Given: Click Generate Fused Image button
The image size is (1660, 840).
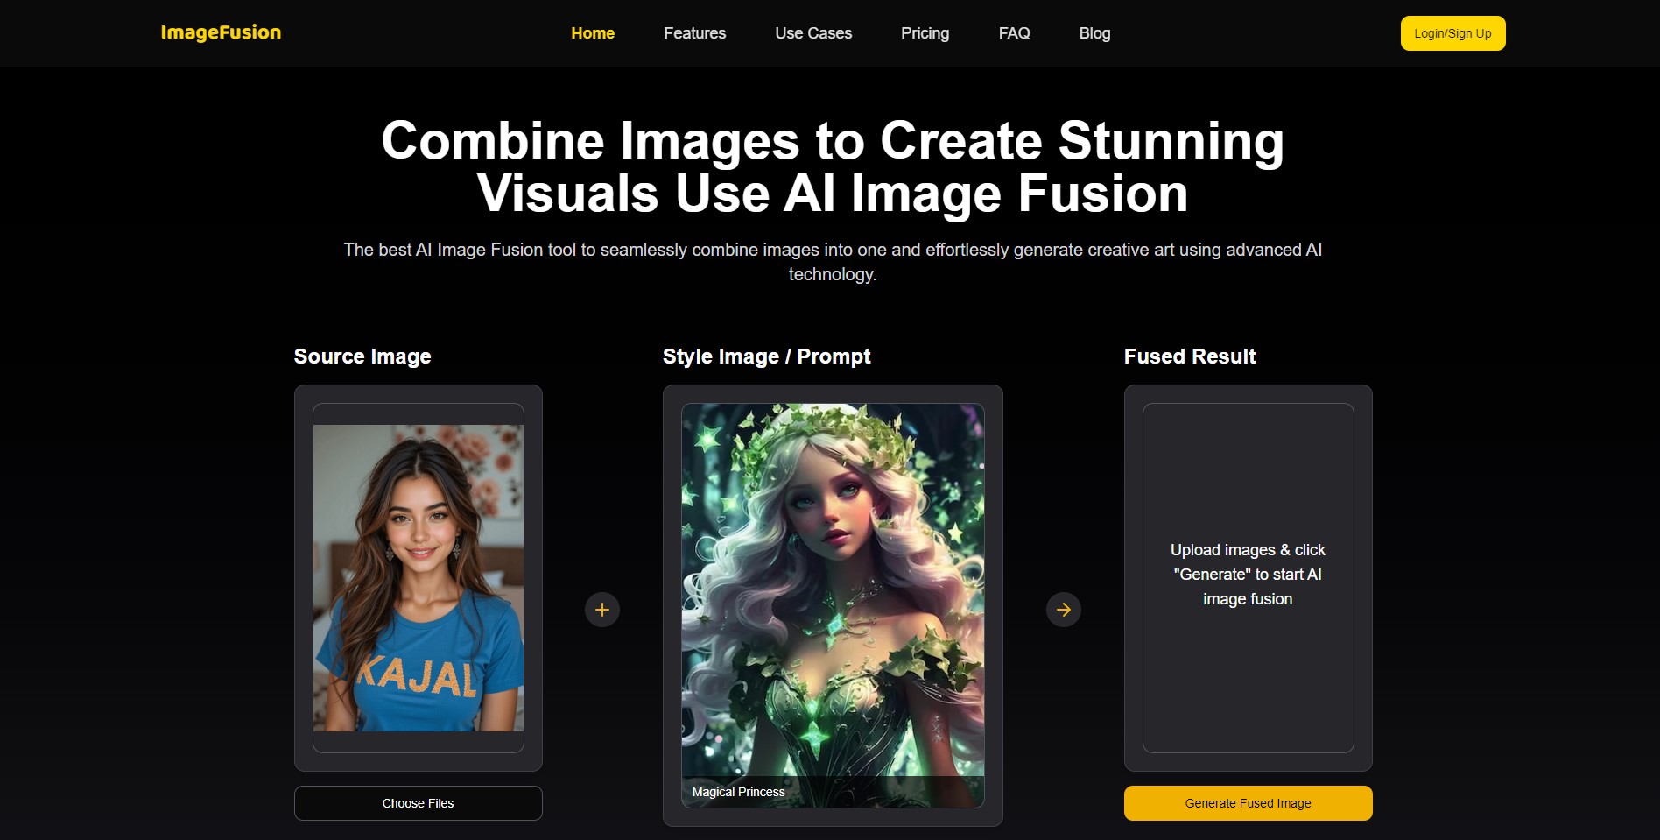Looking at the screenshot, I should (1248, 803).
